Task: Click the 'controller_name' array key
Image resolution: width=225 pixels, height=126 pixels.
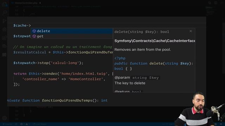Action: [x=41, y=79]
